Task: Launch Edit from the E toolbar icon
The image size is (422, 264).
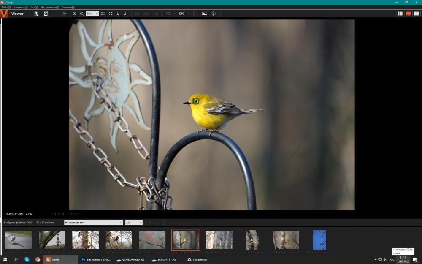Action: point(46,14)
